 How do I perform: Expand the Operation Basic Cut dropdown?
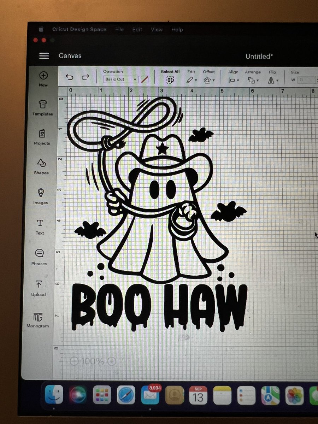[x=120, y=79]
